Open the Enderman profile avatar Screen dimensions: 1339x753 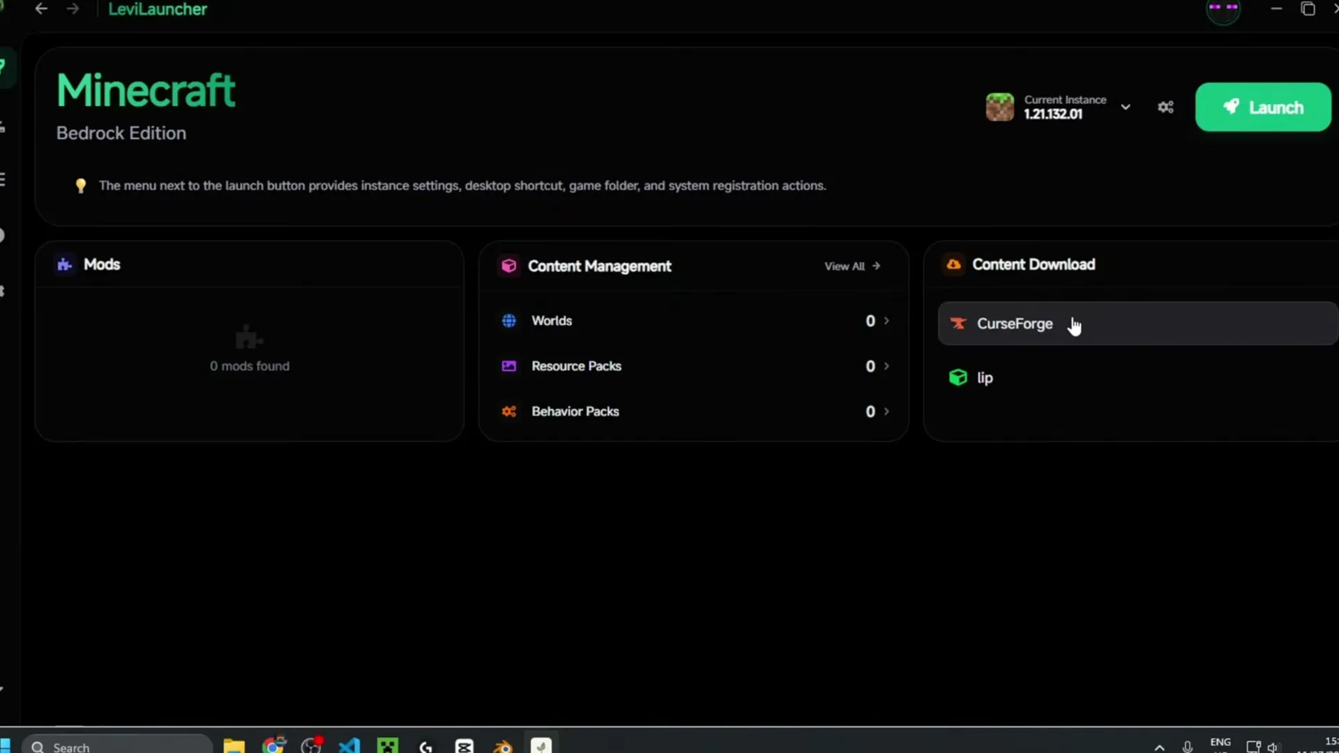coord(1223,10)
